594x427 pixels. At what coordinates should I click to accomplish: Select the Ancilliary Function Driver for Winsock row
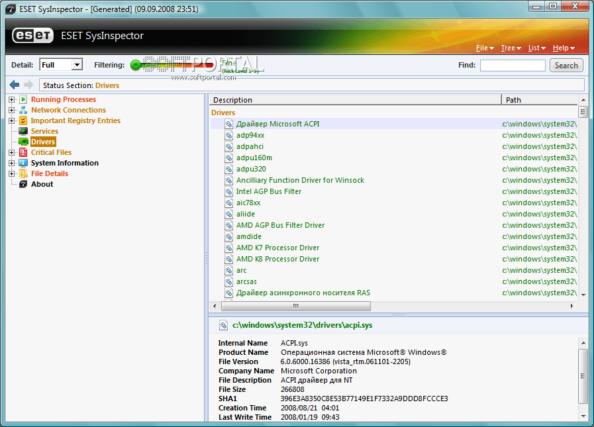coord(394,180)
